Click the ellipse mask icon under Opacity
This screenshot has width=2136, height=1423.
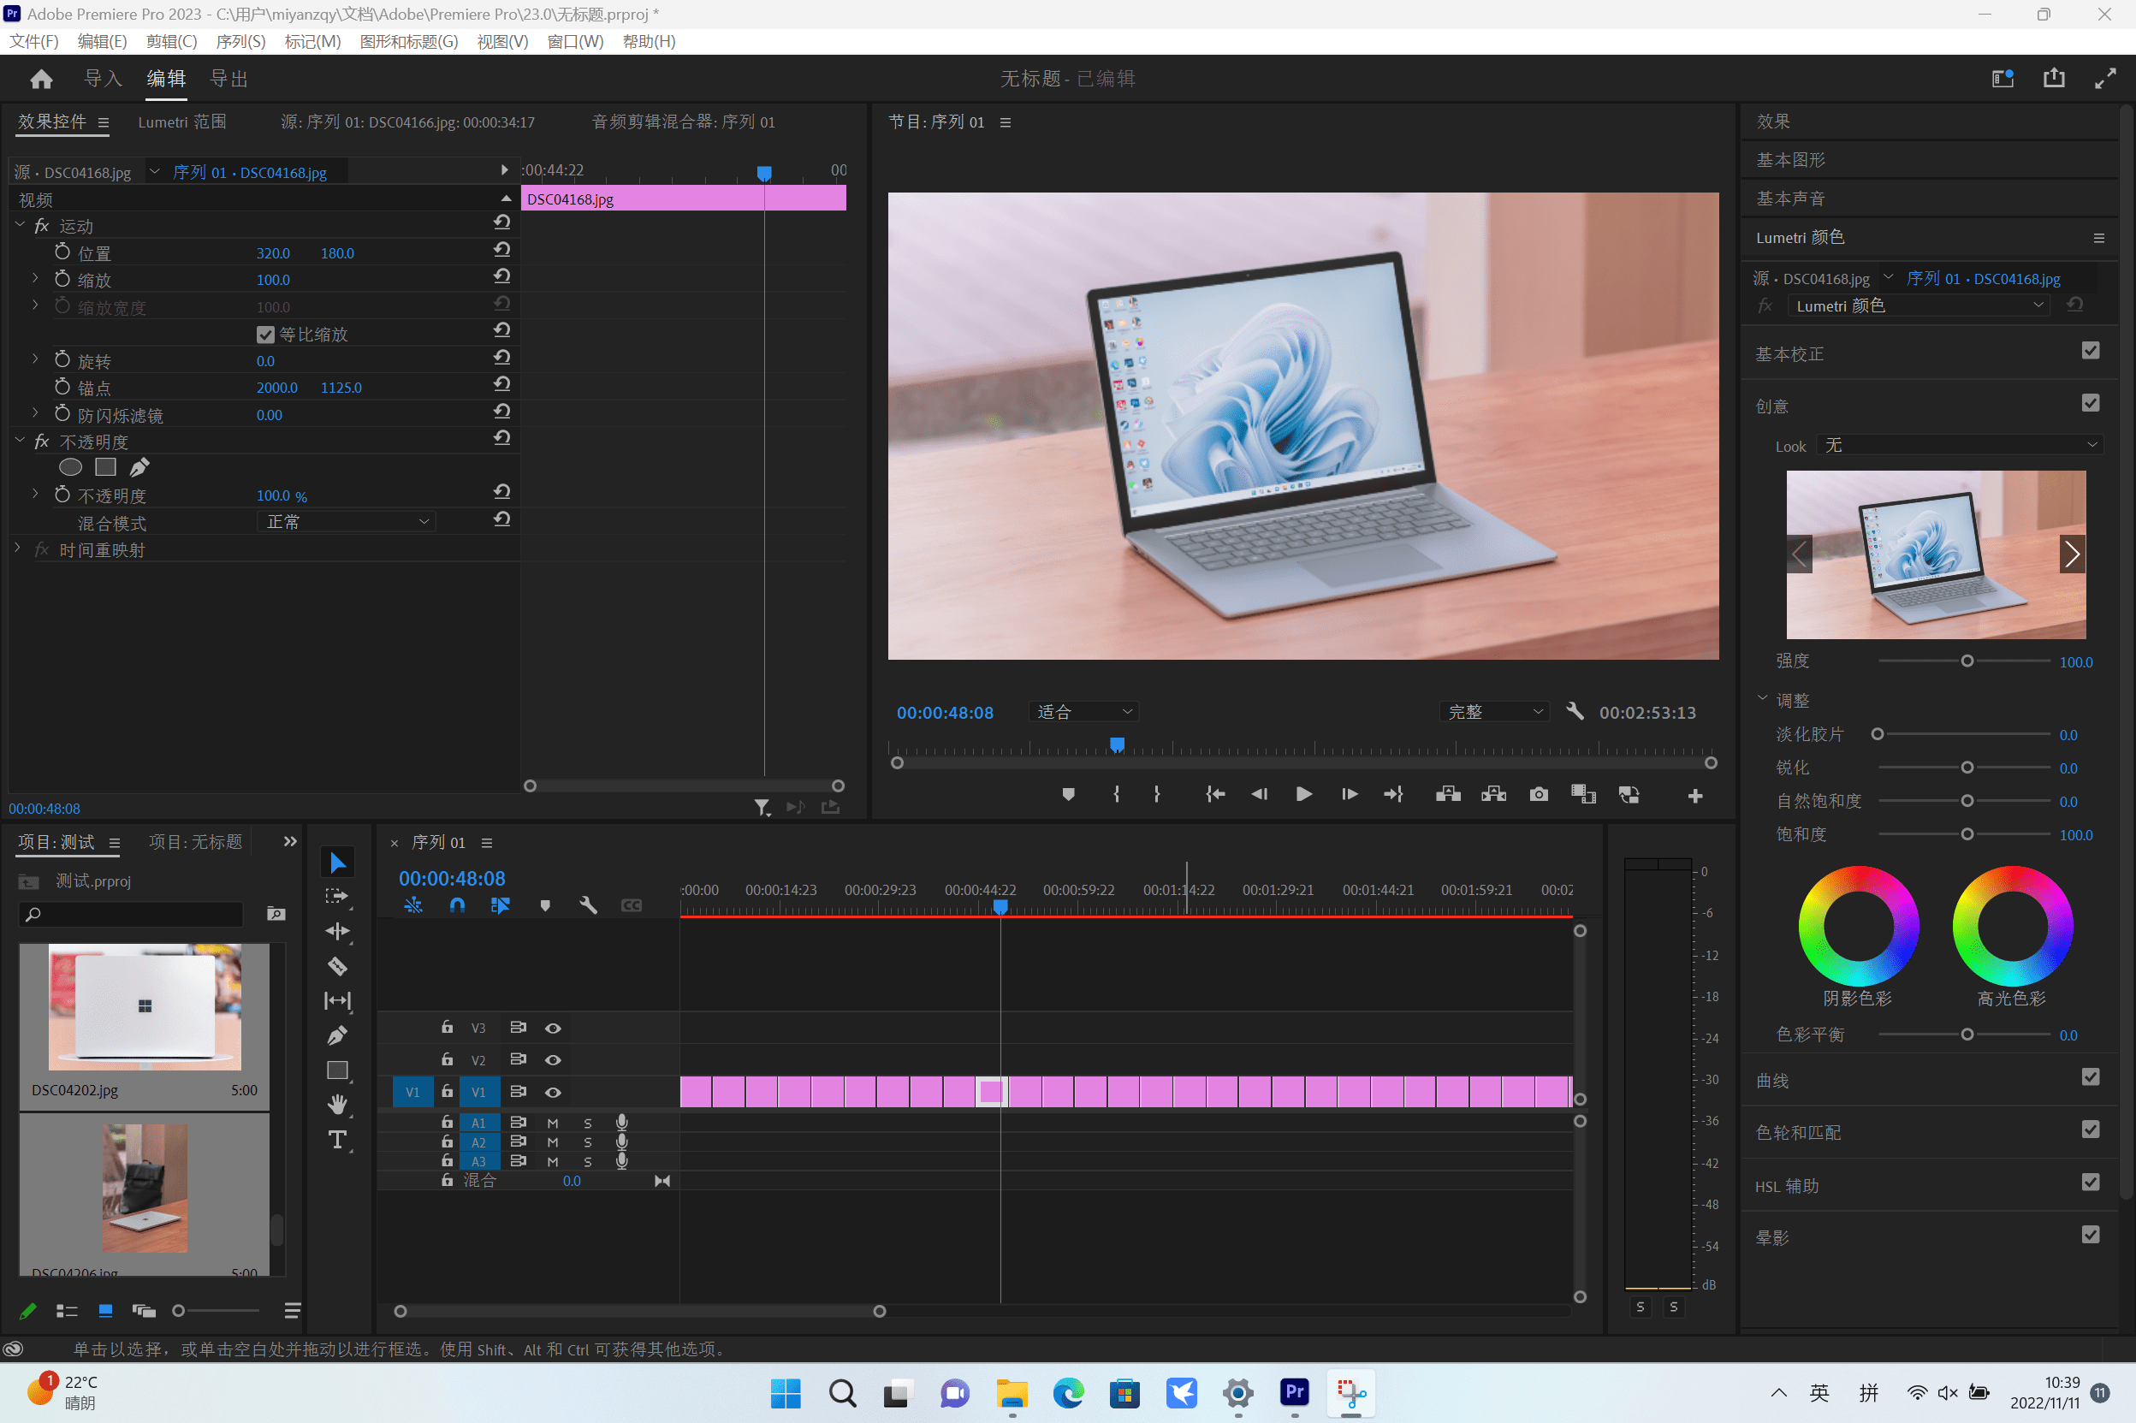tap(70, 467)
